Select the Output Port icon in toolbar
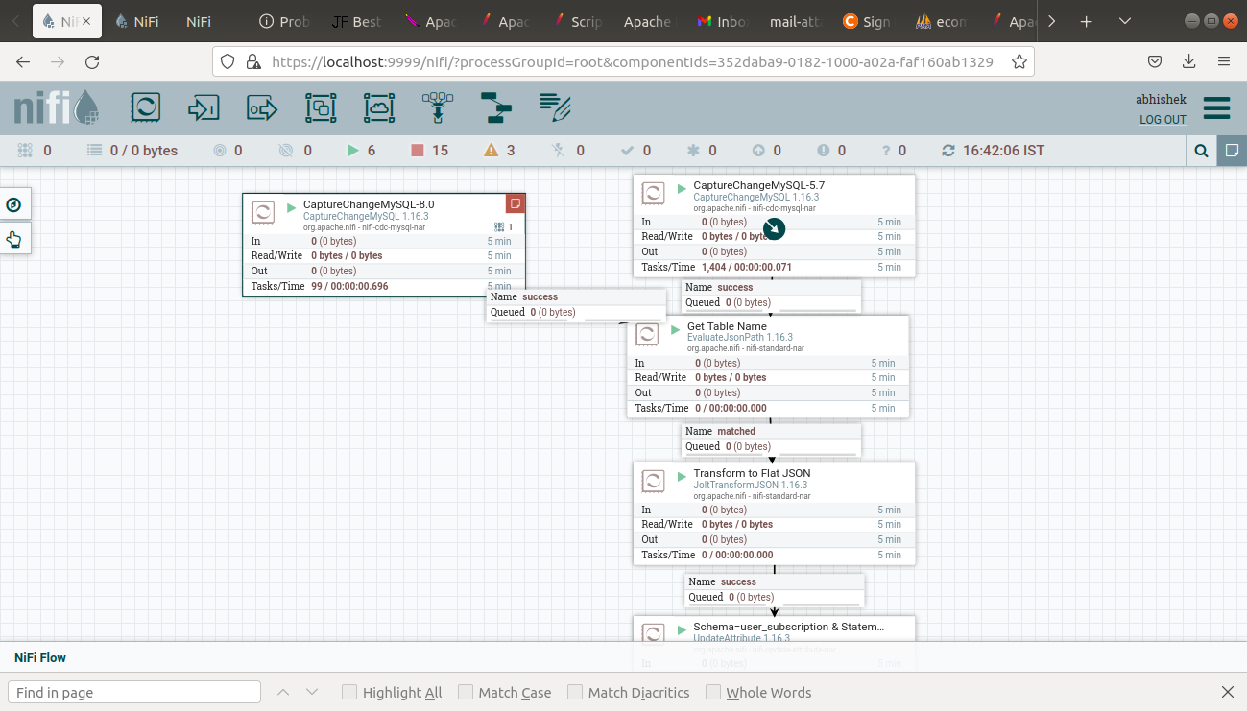 click(x=260, y=107)
